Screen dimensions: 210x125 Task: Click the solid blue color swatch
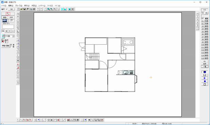pyautogui.click(x=205, y=72)
